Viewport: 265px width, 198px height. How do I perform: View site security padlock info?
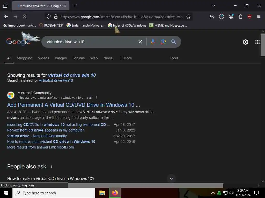56,16
